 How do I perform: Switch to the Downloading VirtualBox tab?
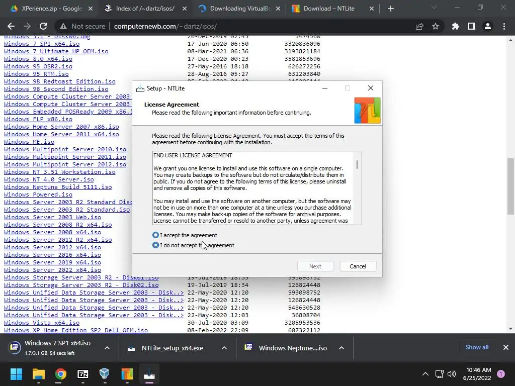239,9
